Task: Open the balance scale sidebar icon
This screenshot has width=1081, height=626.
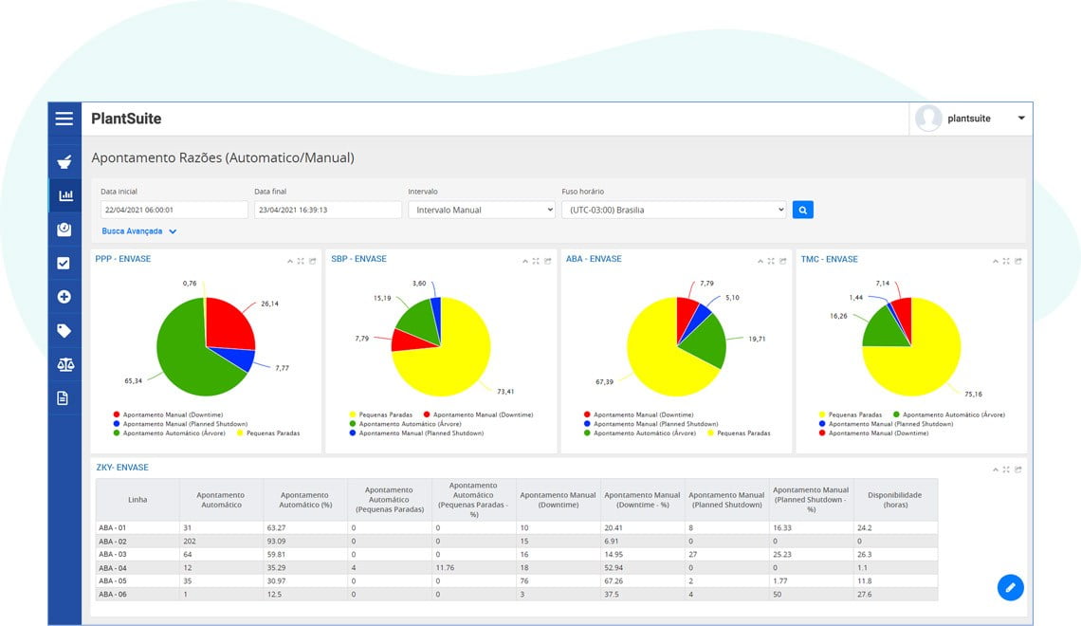Action: pos(65,365)
